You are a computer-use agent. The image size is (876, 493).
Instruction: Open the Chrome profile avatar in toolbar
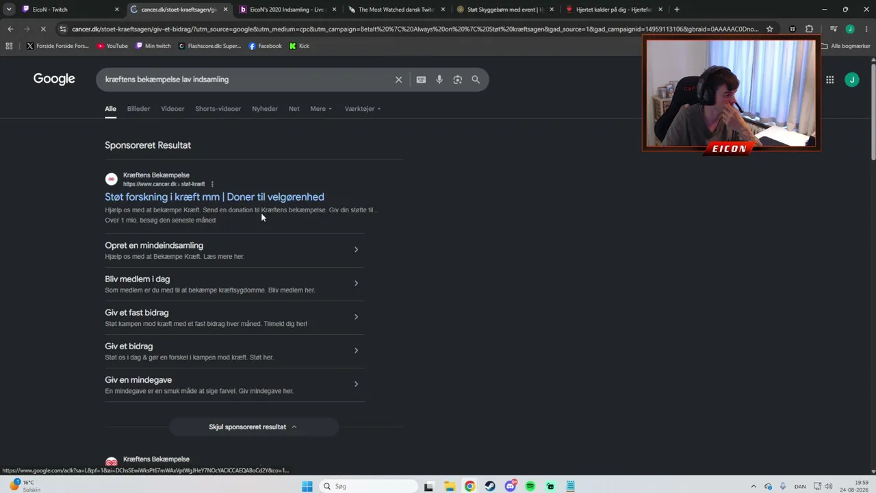coord(850,29)
